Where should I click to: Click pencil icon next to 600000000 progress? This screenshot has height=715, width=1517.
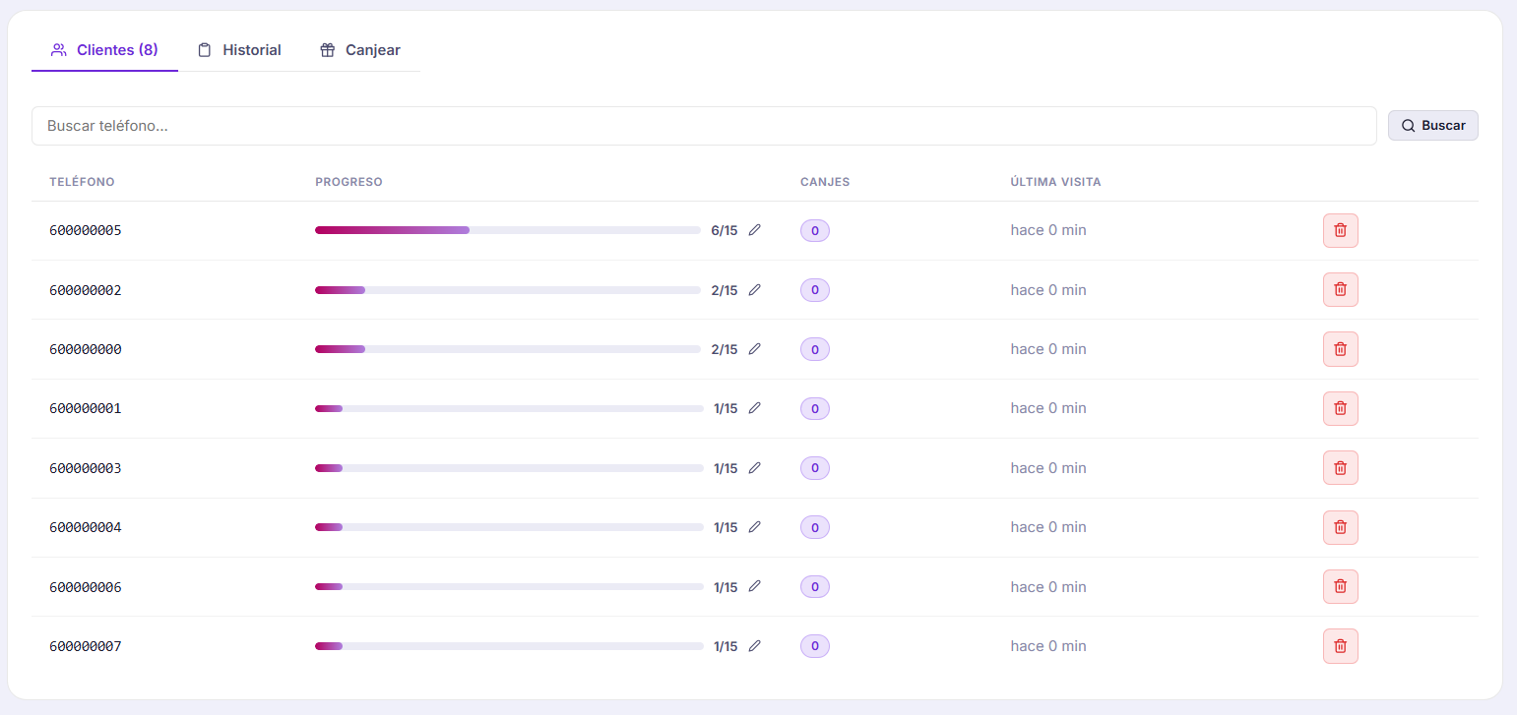click(x=755, y=349)
